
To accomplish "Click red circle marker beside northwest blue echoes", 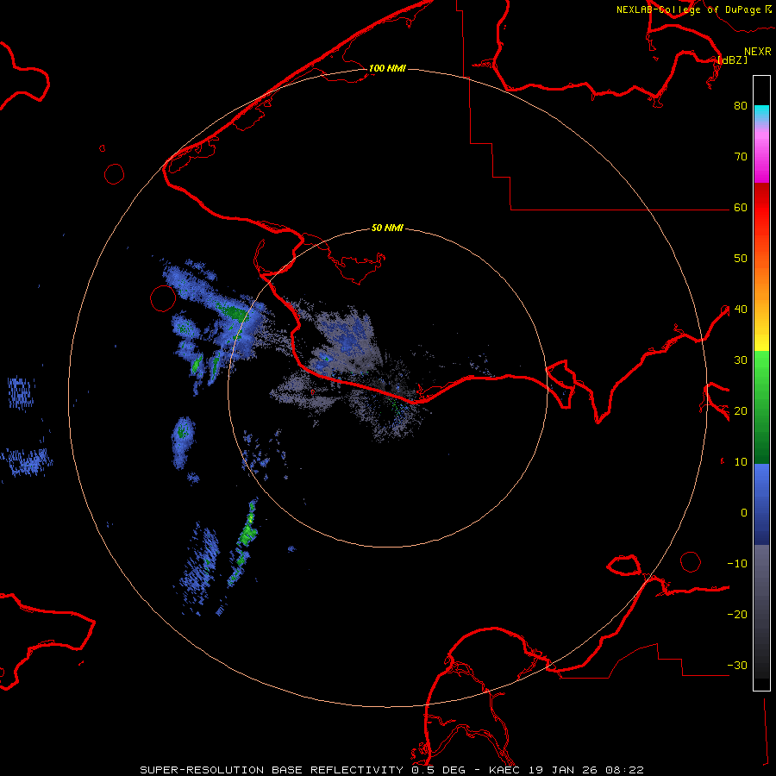I will click(163, 298).
